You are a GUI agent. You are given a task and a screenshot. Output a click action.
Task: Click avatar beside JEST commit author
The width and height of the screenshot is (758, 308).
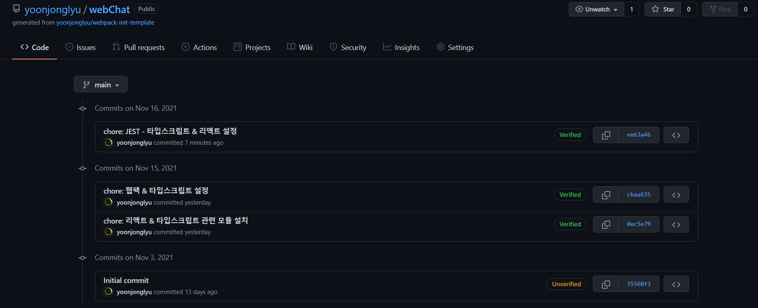[x=108, y=143]
